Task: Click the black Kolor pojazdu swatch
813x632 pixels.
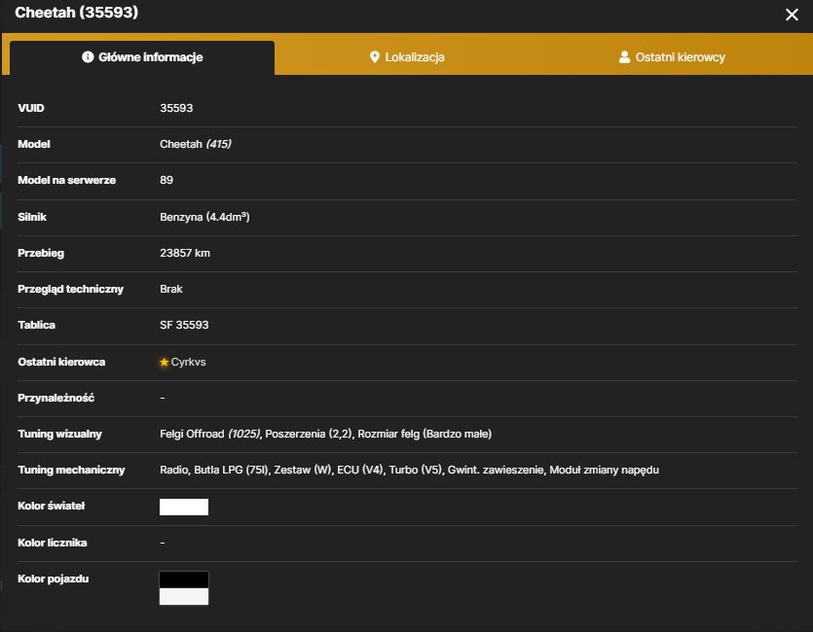Action: [x=184, y=579]
